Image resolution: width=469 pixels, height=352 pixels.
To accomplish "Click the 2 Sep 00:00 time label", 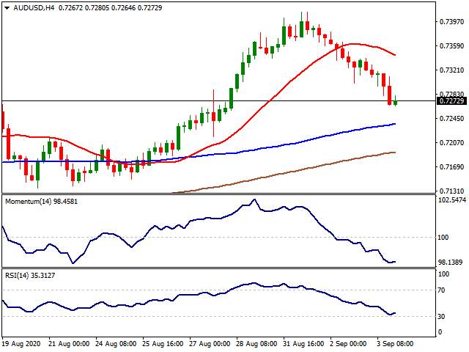I will pos(348,344).
